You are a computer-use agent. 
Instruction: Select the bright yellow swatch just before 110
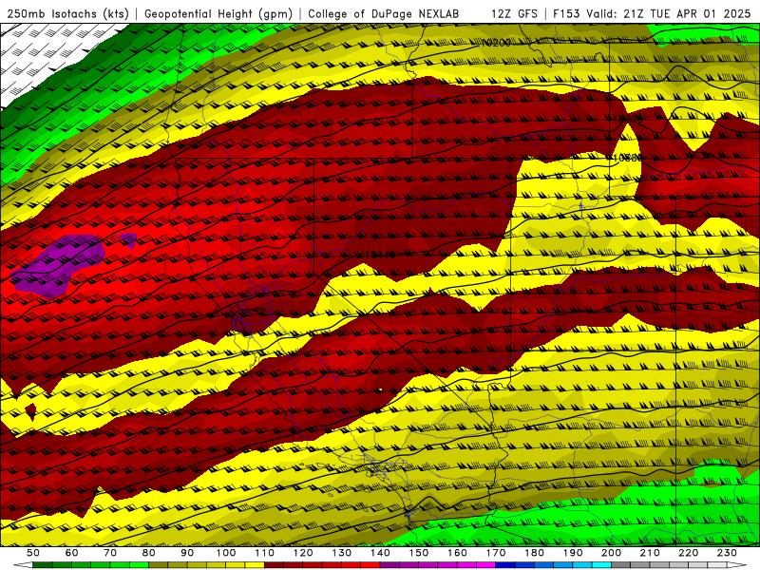(x=255, y=565)
